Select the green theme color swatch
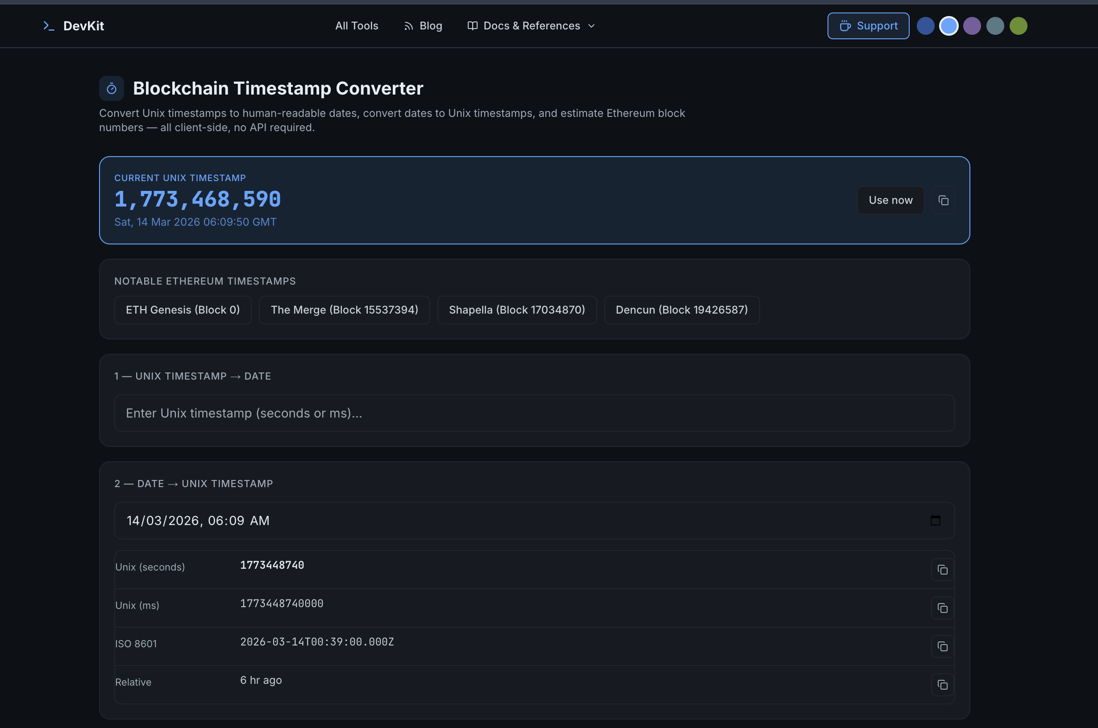The height and width of the screenshot is (728, 1098). 1018,25
